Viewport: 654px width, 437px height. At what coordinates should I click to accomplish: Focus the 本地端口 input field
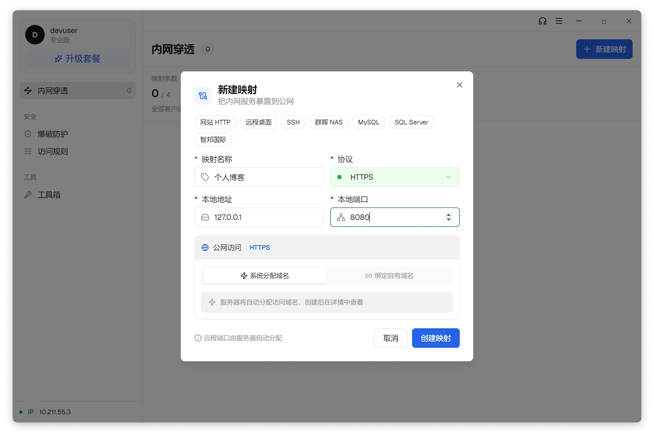[395, 217]
